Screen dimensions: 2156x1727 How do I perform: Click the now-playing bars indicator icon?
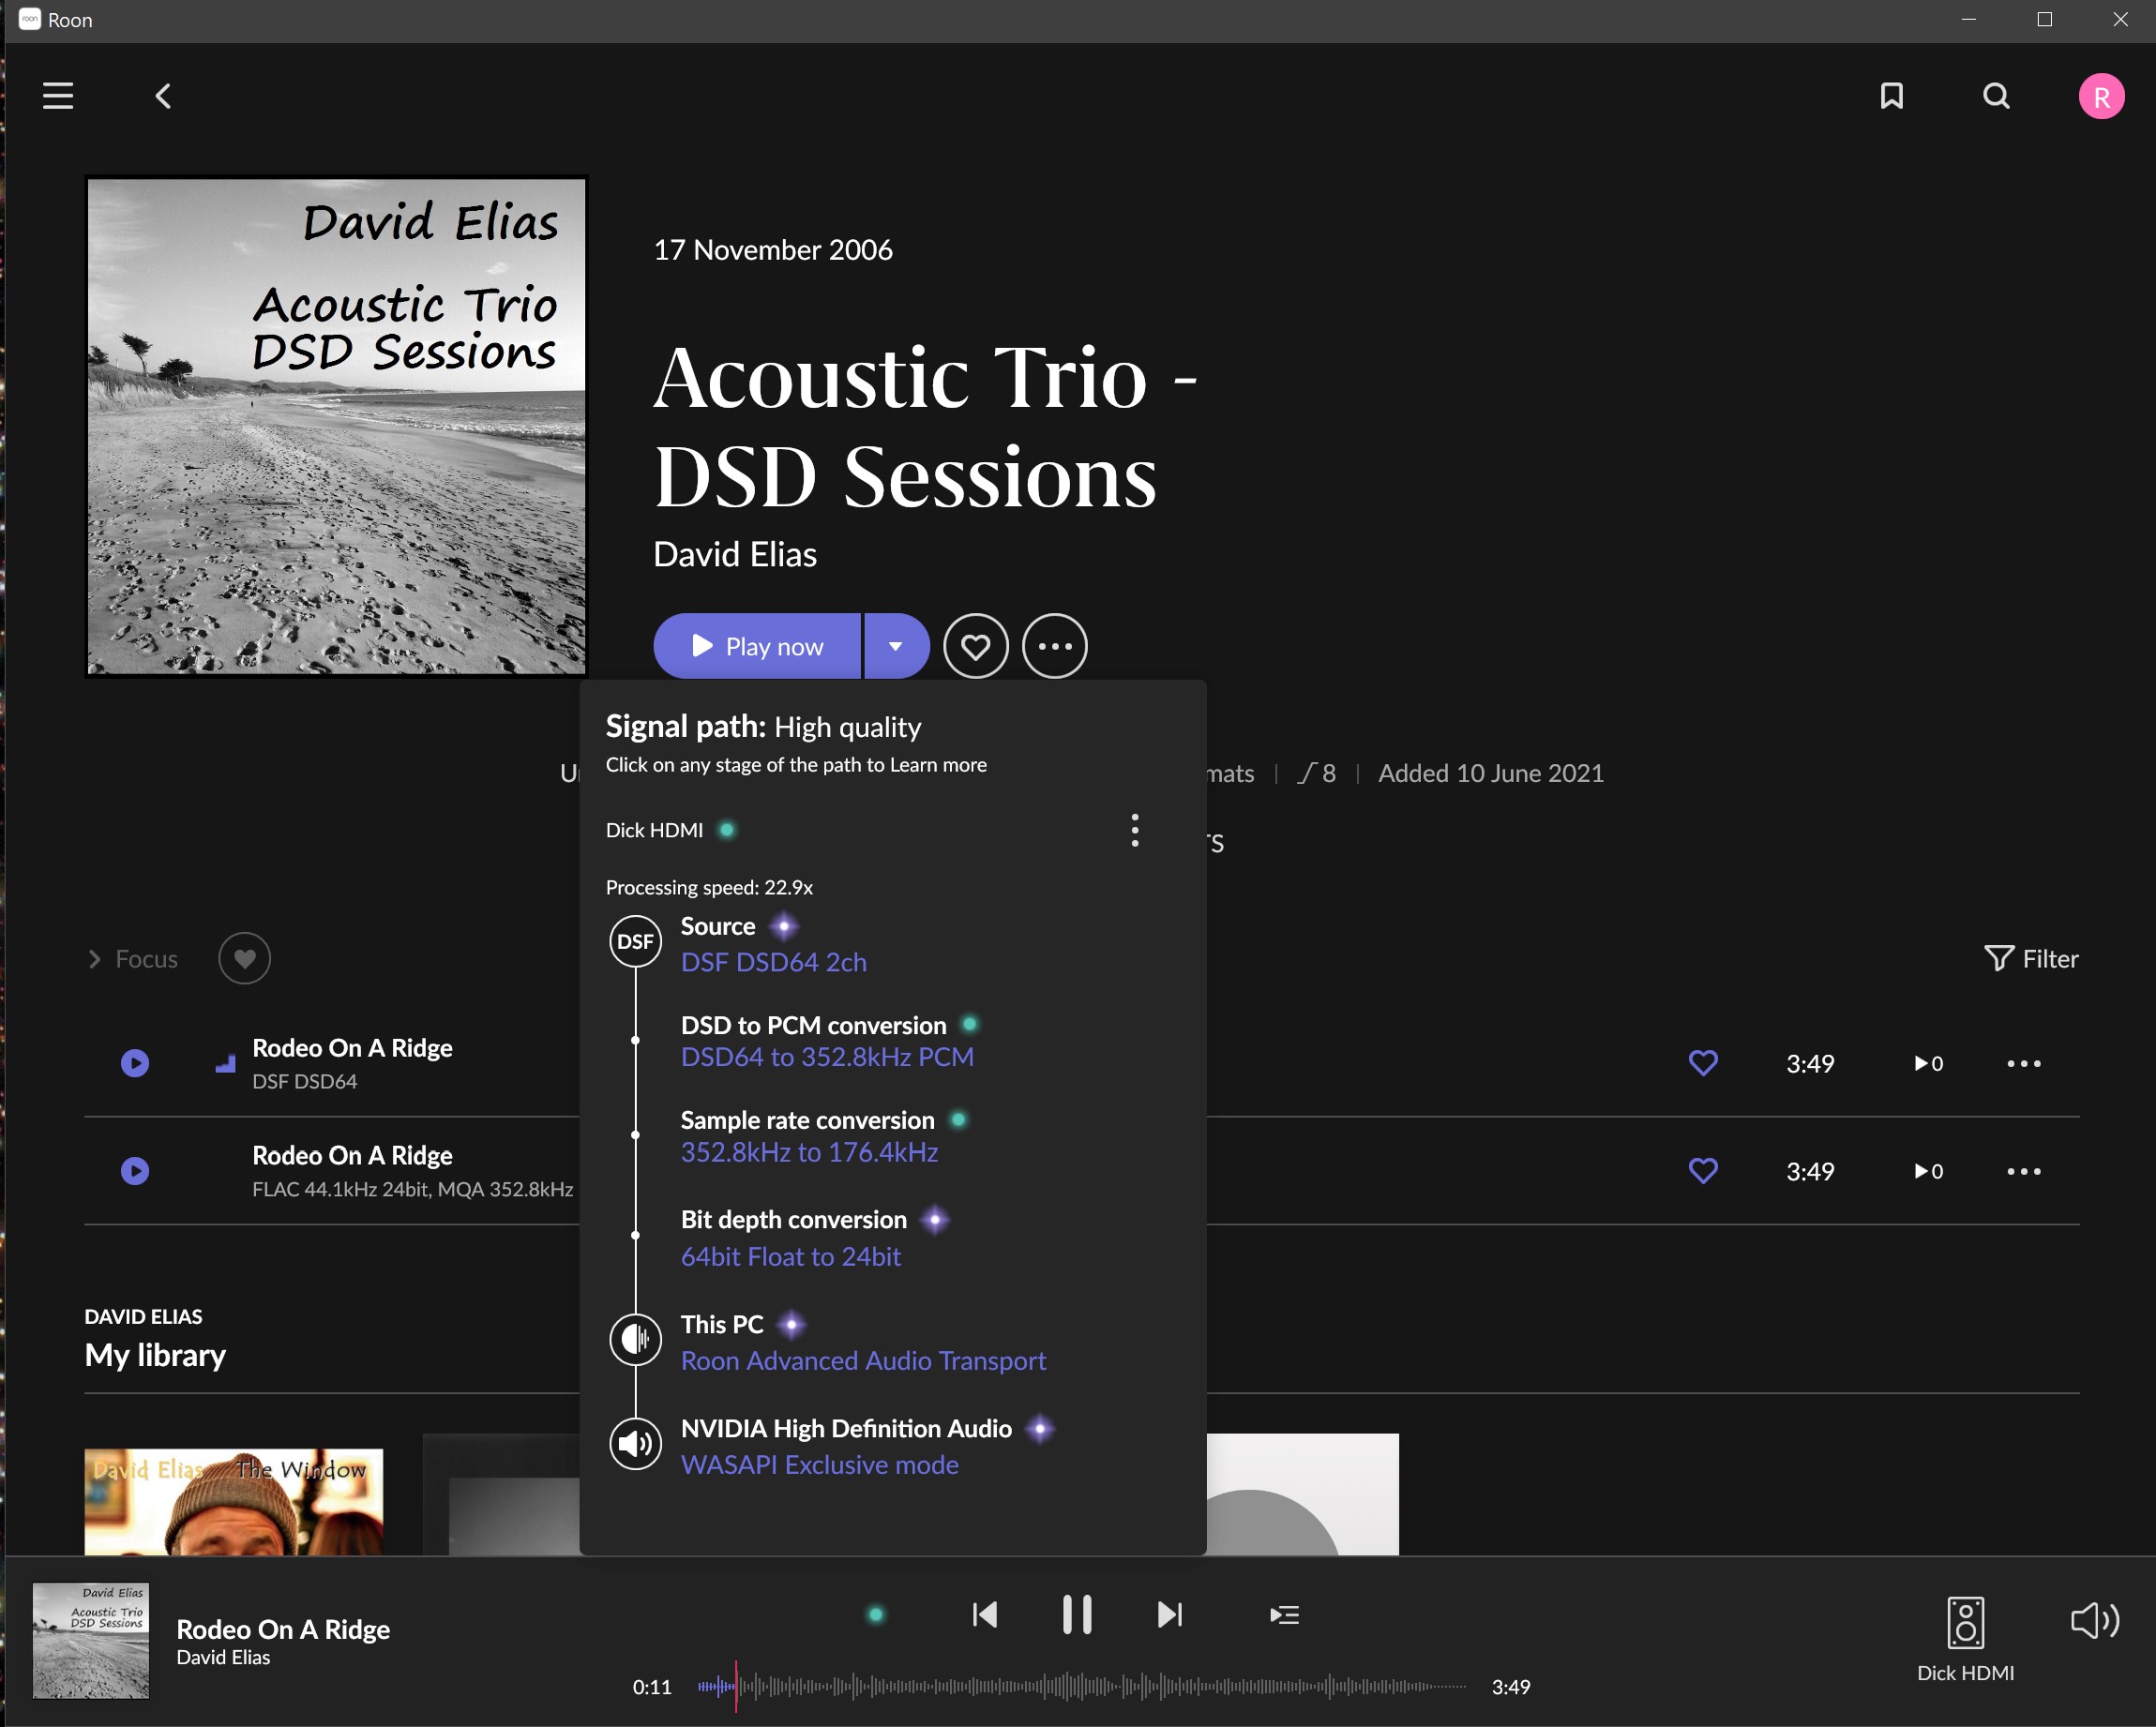point(225,1063)
